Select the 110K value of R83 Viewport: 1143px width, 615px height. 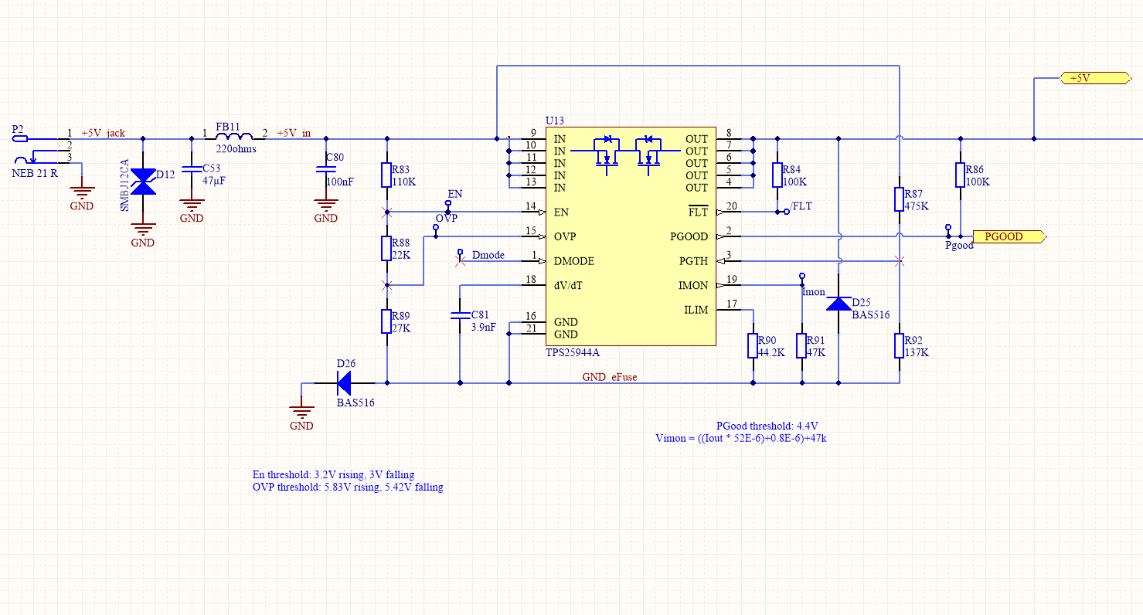pos(406,182)
